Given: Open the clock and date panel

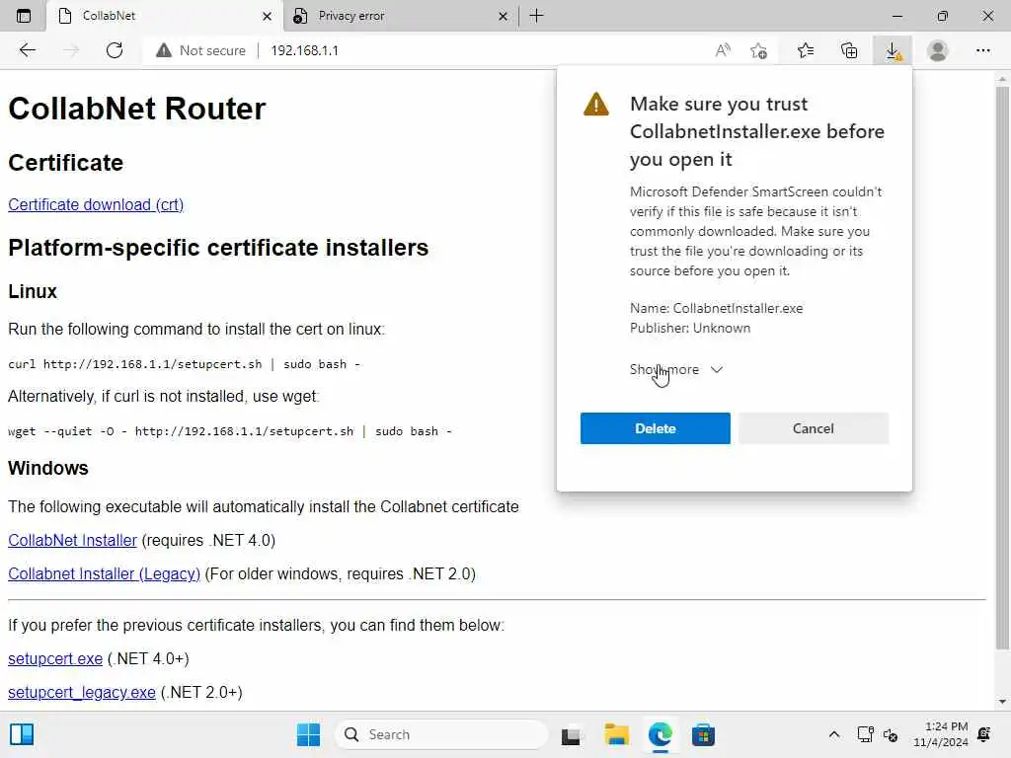Looking at the screenshot, I should pyautogui.click(x=941, y=734).
